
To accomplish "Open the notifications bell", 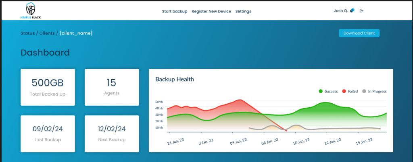I will pos(352,10).
